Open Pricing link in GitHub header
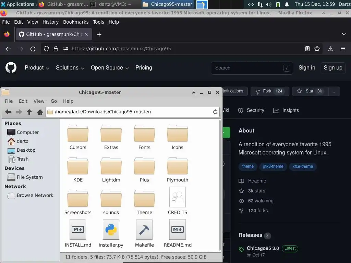Viewport: 351px width, 263px height. tap(144, 67)
